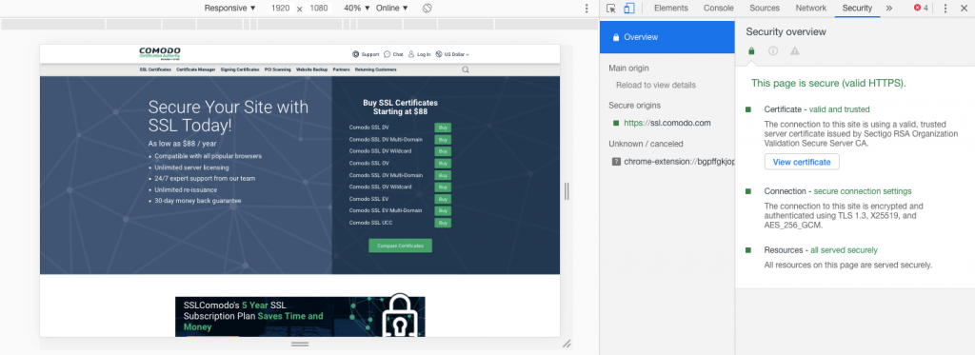Click the Log In person icon
This screenshot has height=355, width=975.
pyautogui.click(x=412, y=54)
